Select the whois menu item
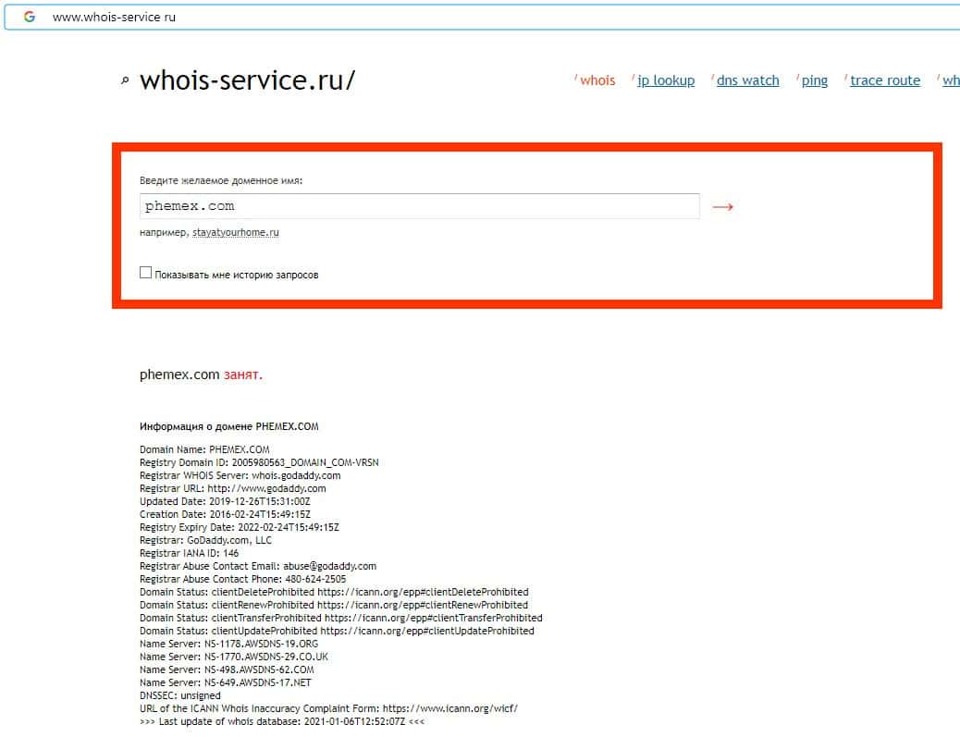Screen dimensions: 960x737 coord(597,80)
